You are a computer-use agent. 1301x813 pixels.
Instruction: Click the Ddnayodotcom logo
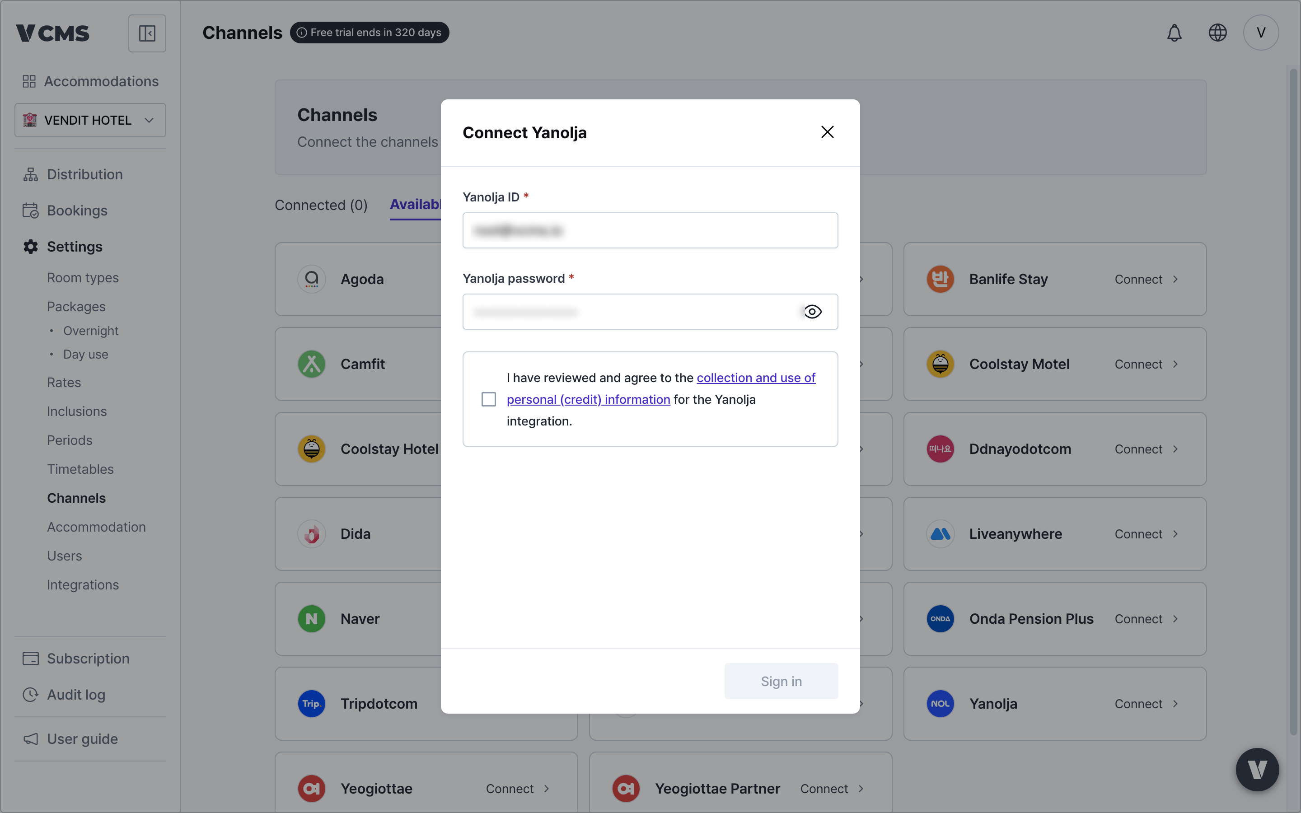point(940,449)
